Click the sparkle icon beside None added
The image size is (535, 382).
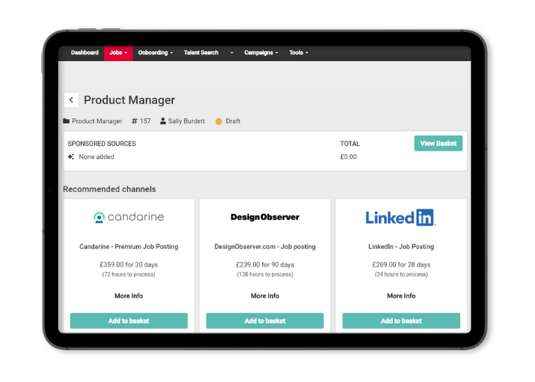(71, 157)
